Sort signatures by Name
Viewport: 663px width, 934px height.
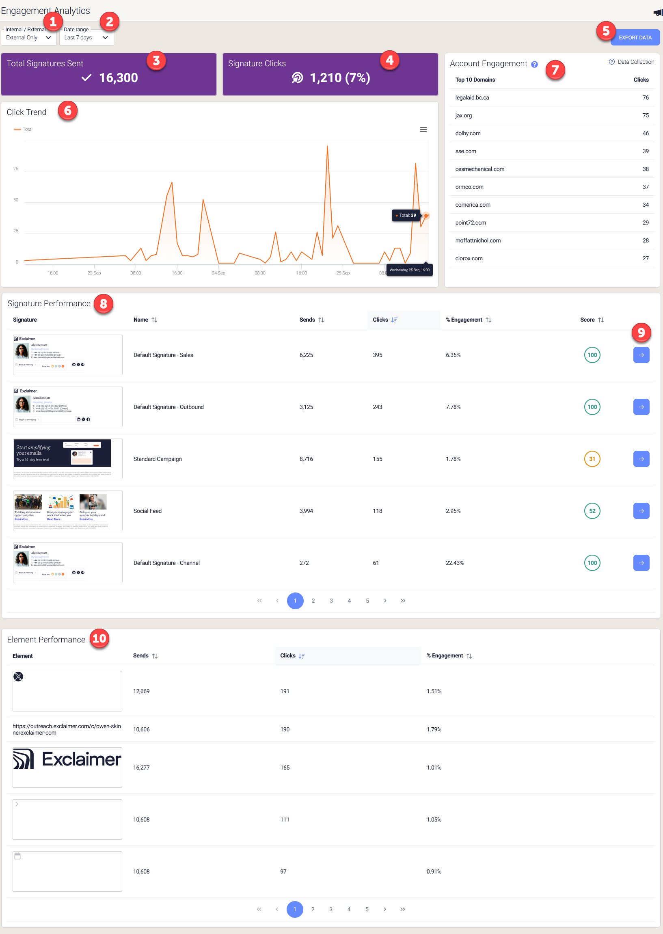point(155,320)
